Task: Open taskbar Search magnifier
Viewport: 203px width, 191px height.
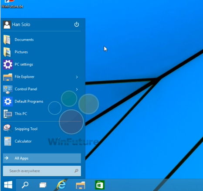Action: [x=25, y=185]
